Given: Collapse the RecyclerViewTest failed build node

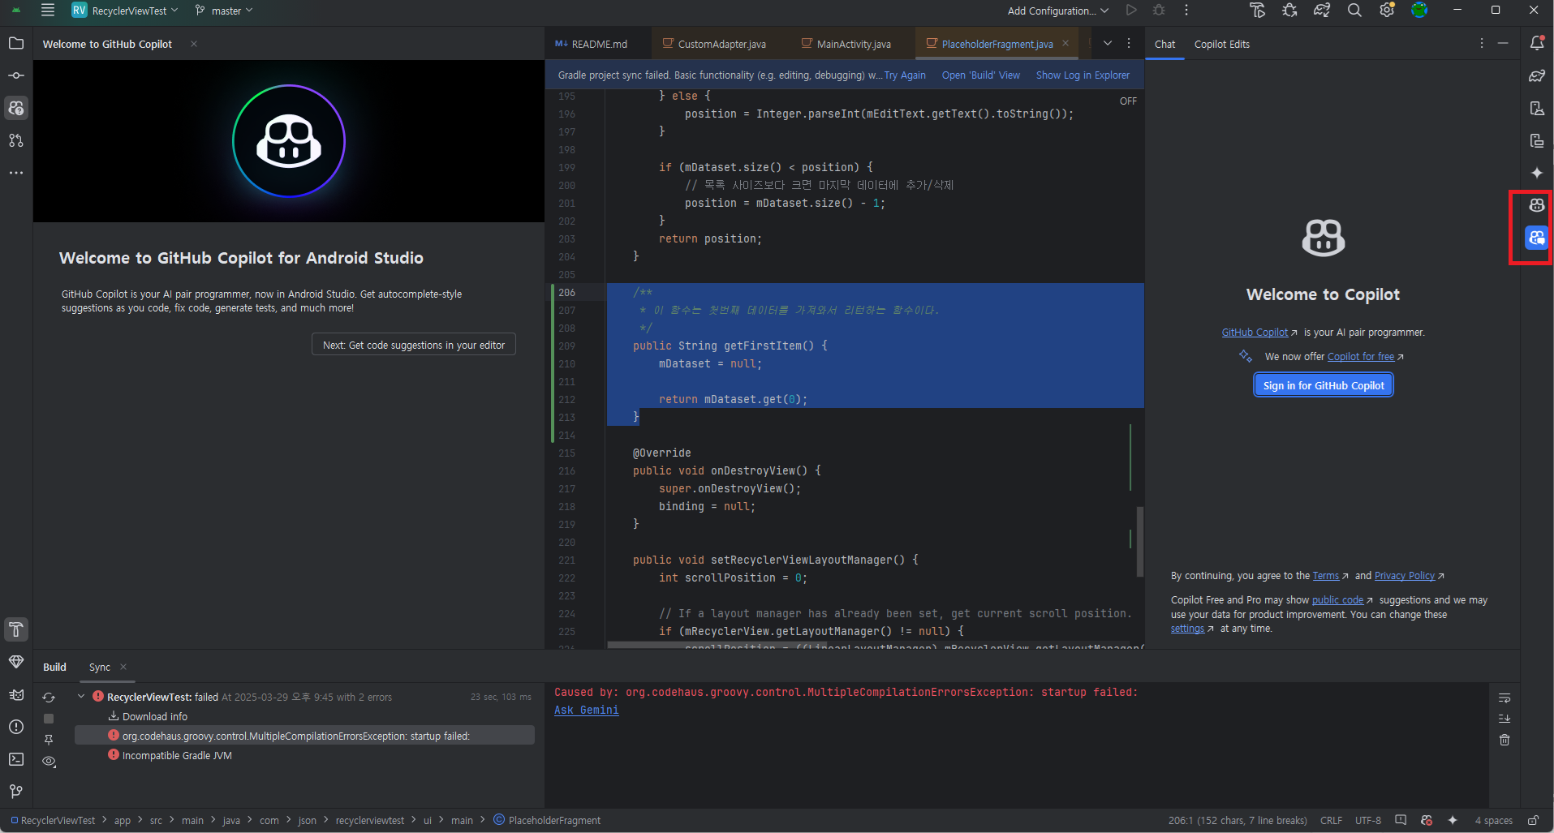Looking at the screenshot, I should click(80, 695).
